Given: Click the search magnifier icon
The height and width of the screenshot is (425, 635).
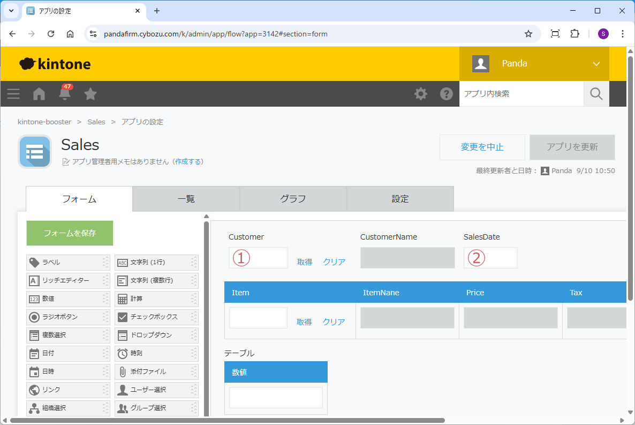Looking at the screenshot, I should pos(596,94).
